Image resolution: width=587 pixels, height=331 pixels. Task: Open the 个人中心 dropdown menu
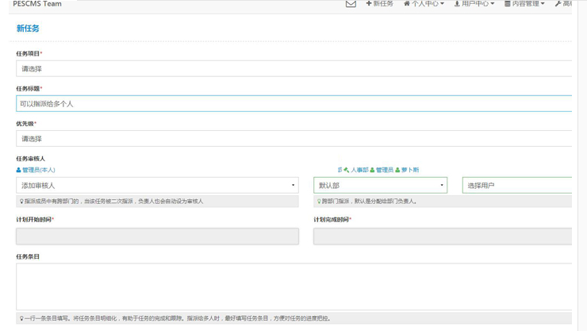click(424, 4)
